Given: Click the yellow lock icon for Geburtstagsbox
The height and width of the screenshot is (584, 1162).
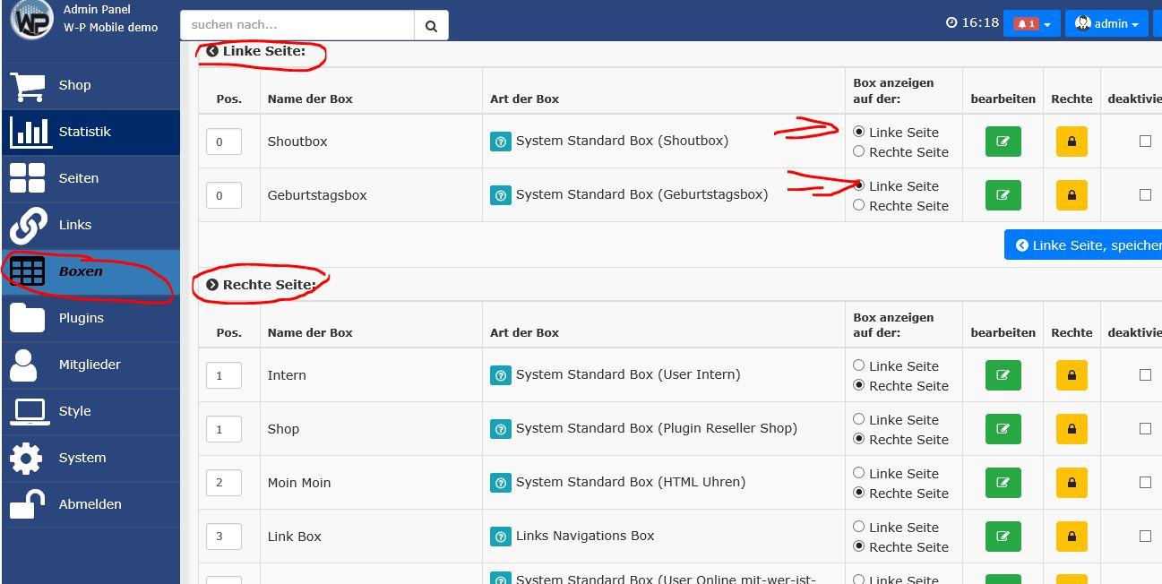Looking at the screenshot, I should [1072, 195].
